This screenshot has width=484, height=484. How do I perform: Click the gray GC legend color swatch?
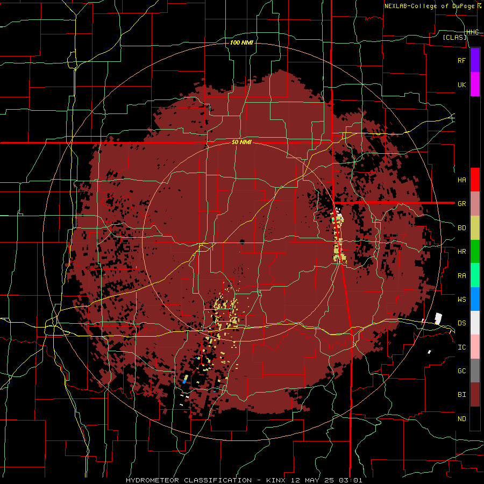click(x=475, y=371)
